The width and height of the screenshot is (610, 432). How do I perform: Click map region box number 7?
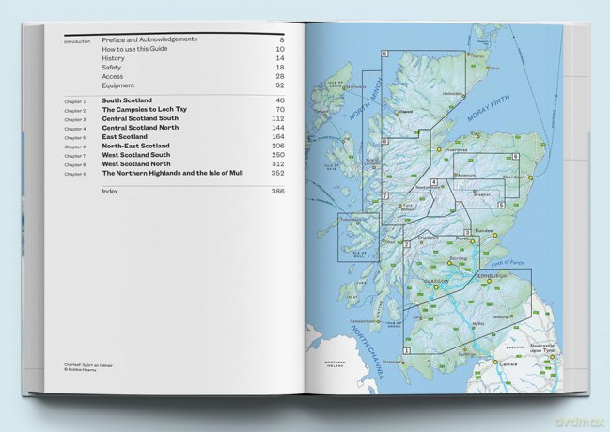(x=384, y=196)
